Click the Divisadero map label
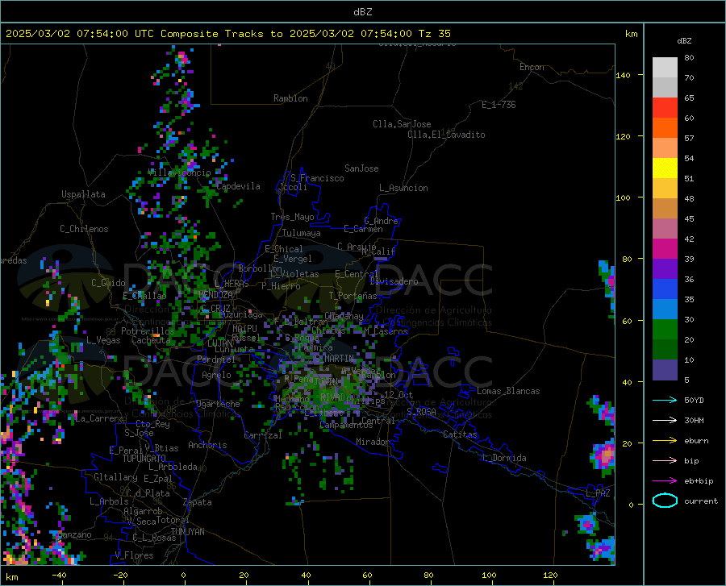 (x=394, y=281)
